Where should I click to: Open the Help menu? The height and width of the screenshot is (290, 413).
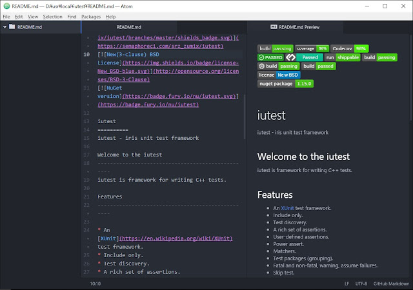click(110, 17)
